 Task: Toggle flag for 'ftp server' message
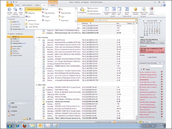point(134,57)
